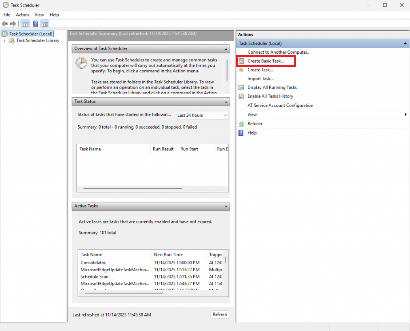Collapse the Task Scheduler (Local) actions section
This screenshot has width=410, height=331.
coord(405,43)
